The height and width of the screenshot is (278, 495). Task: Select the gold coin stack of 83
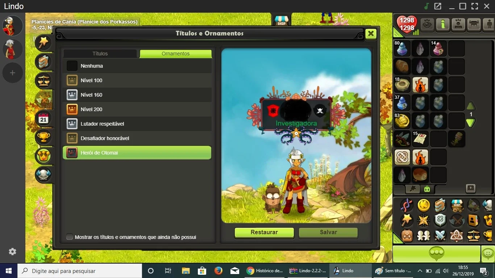tap(402, 121)
